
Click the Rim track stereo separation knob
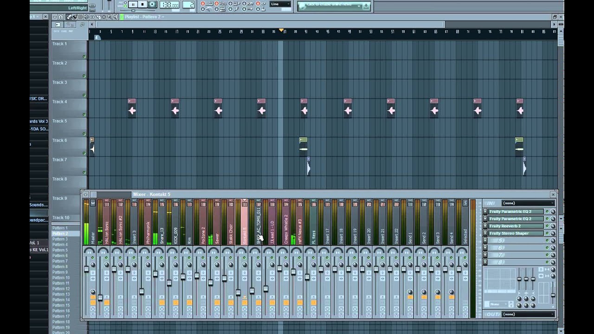point(189,265)
